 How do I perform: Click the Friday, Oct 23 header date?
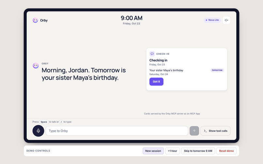131,24
